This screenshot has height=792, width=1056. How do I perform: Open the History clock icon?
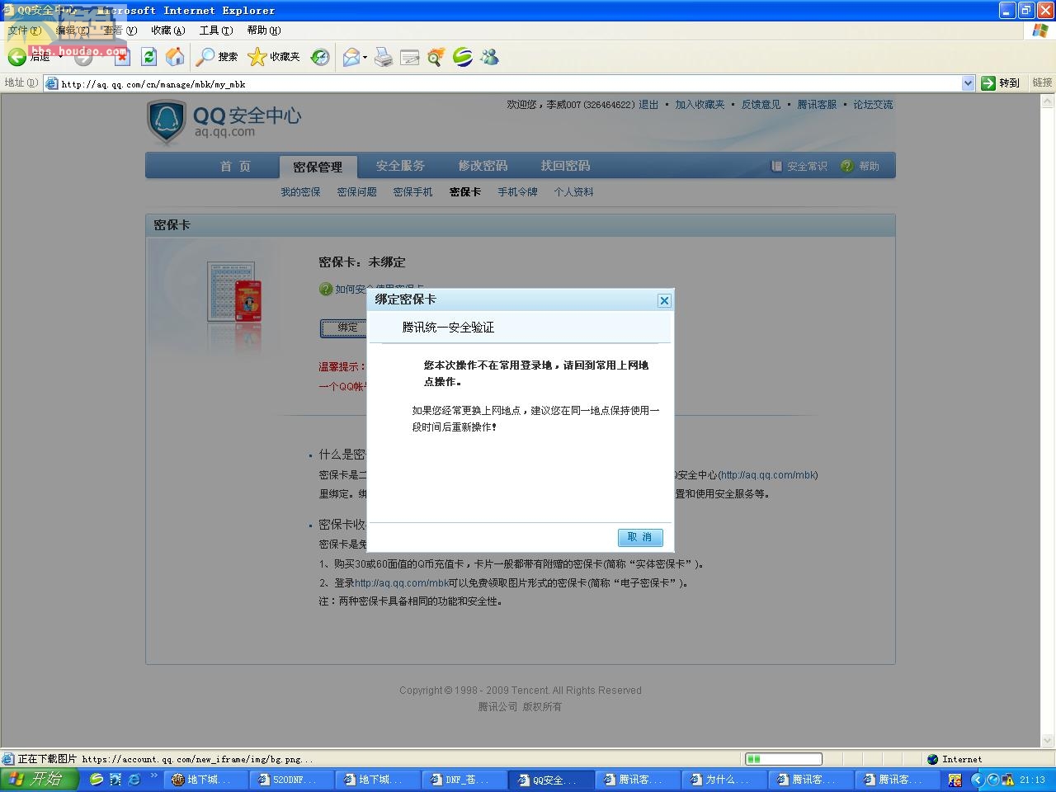point(320,57)
